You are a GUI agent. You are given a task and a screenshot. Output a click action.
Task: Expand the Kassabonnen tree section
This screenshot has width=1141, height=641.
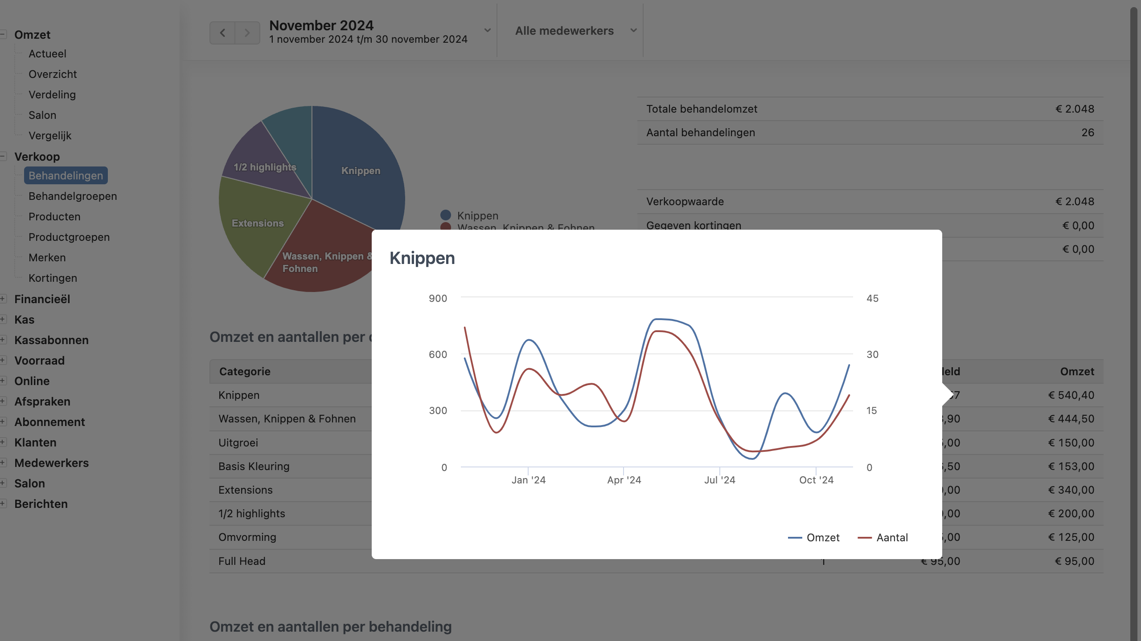[x=3, y=340]
